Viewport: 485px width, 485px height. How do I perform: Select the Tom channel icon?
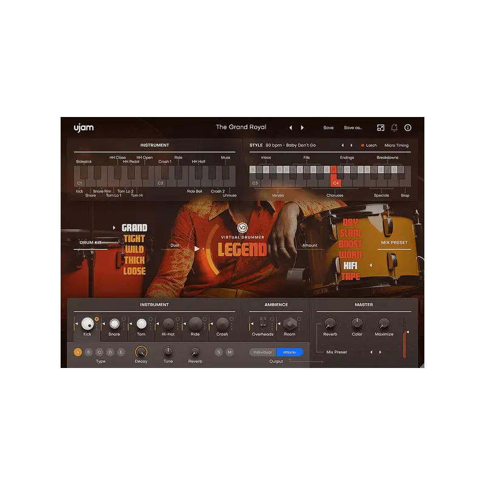coord(141,324)
